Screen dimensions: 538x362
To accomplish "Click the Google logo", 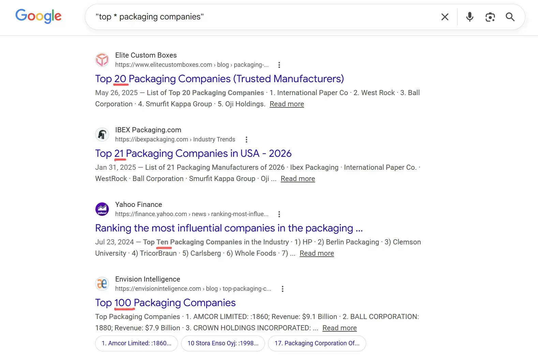I will [x=38, y=16].
